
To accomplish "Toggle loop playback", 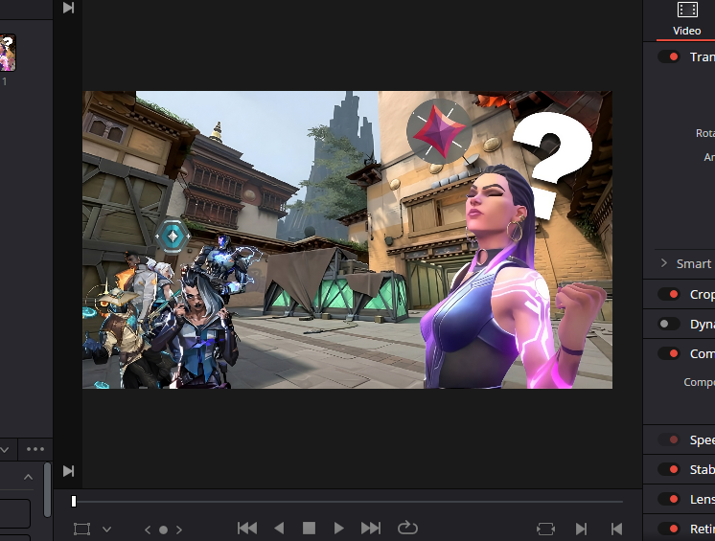I will (x=407, y=529).
